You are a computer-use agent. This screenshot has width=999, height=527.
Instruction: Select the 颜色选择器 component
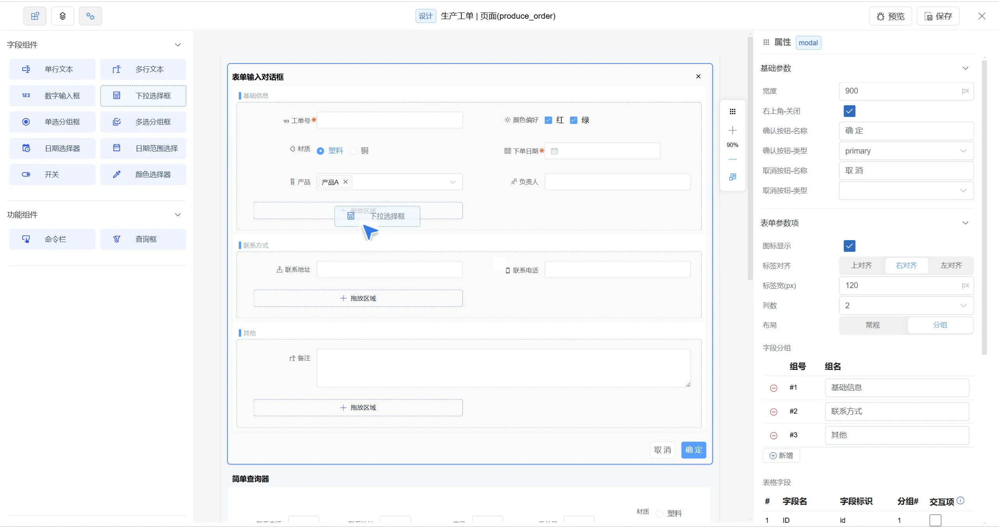(x=143, y=174)
